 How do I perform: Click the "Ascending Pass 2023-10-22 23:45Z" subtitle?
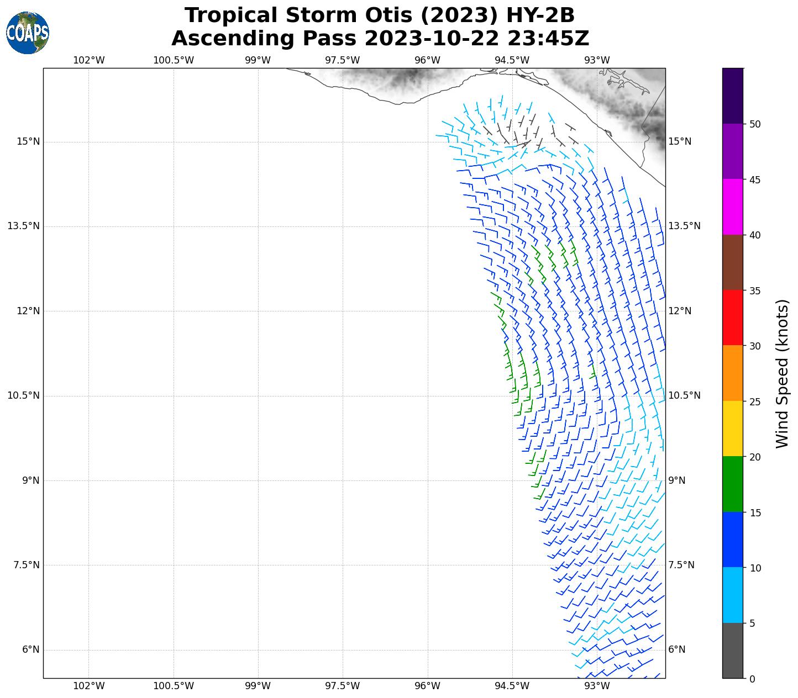380,39
